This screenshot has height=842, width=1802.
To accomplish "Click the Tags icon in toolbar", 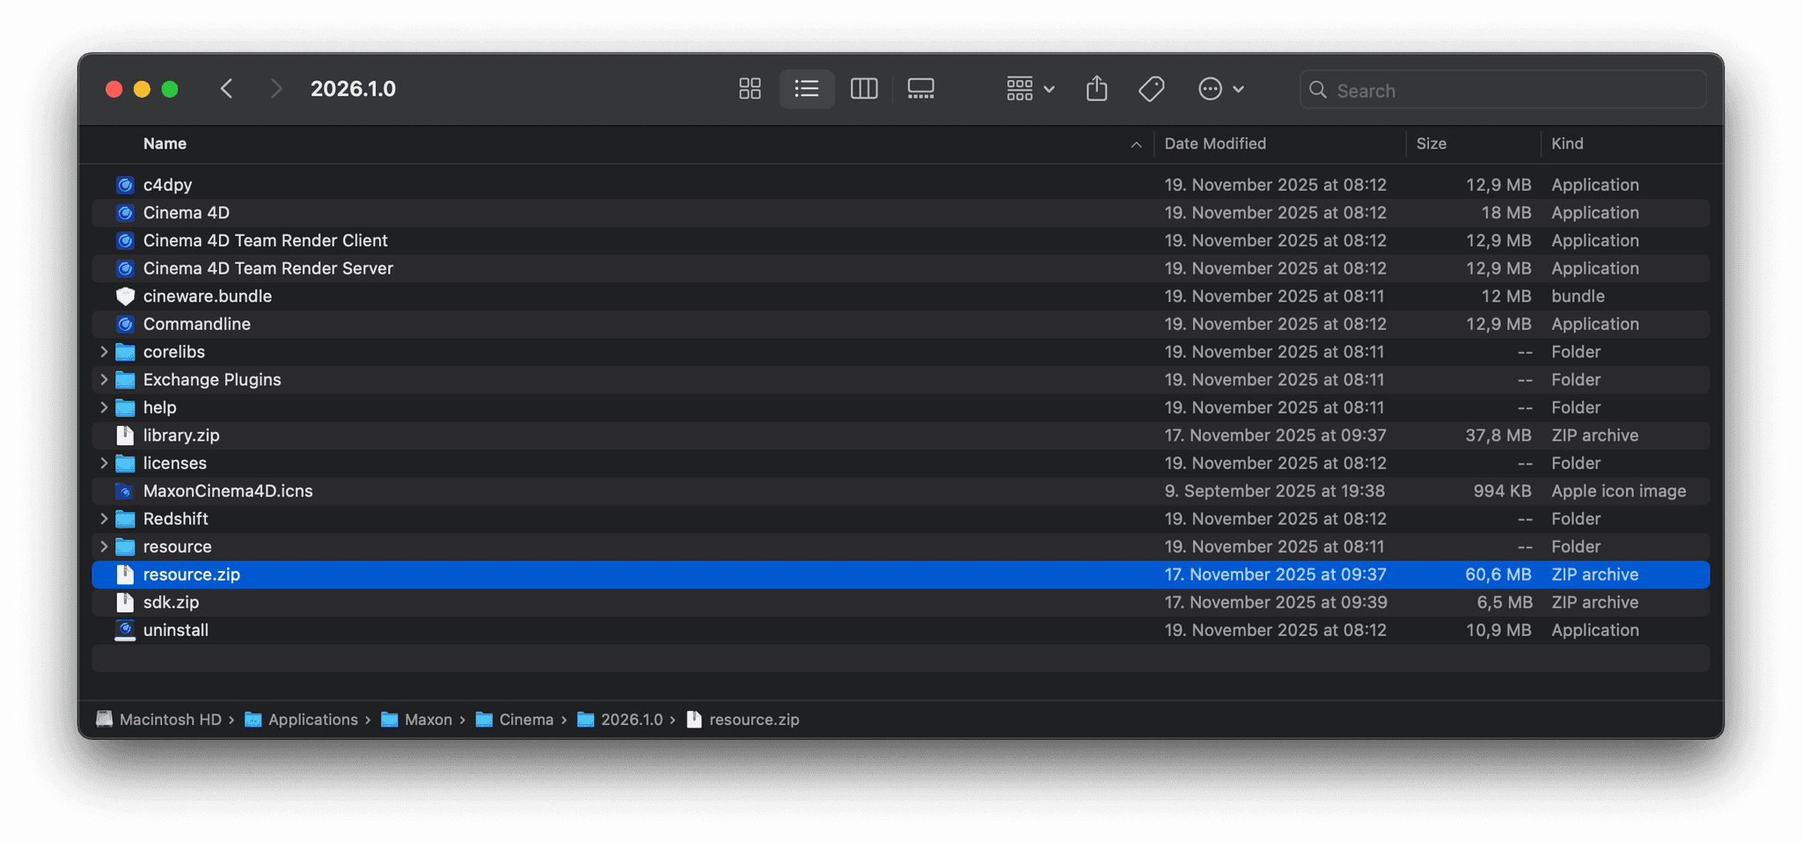I will coord(1151,89).
